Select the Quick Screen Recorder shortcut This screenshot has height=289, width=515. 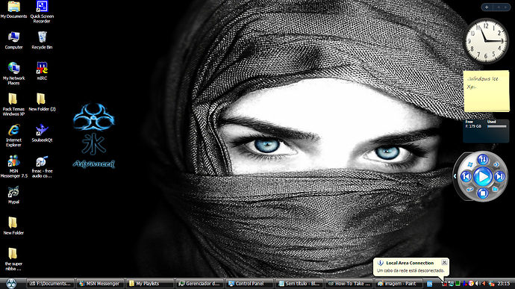(x=42, y=11)
